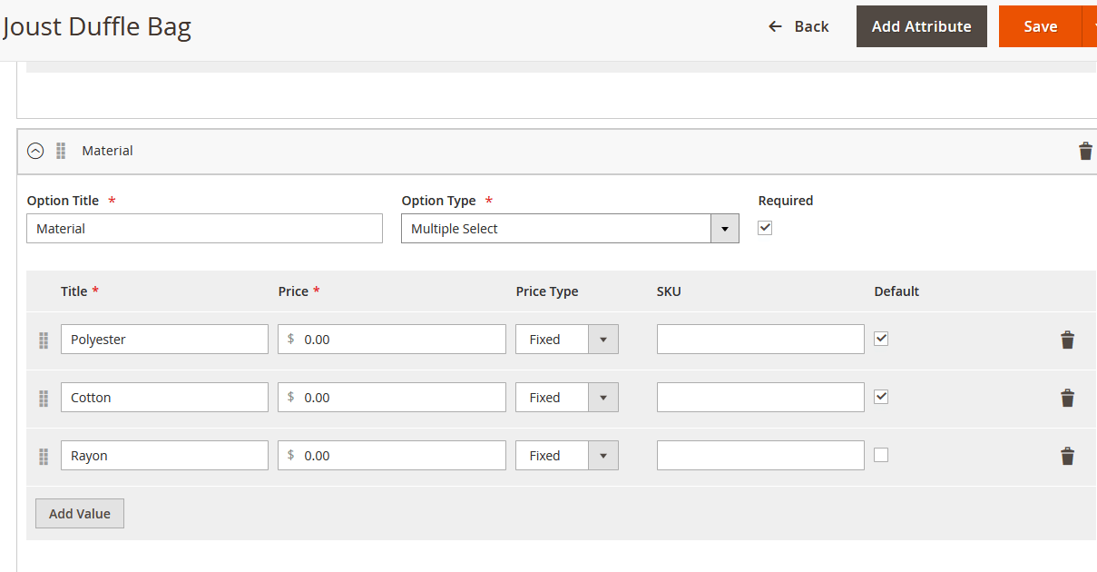Collapse the Material option section
Image resolution: width=1097 pixels, height=572 pixels.
click(34, 151)
